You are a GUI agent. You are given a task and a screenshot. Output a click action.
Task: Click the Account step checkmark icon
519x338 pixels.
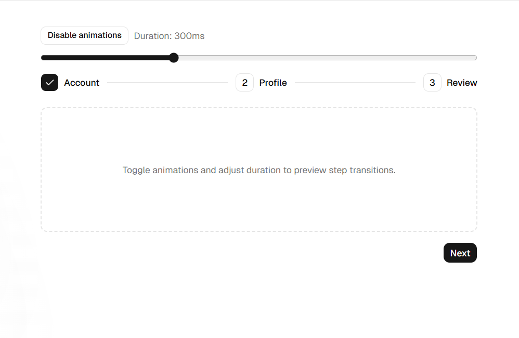tap(49, 83)
